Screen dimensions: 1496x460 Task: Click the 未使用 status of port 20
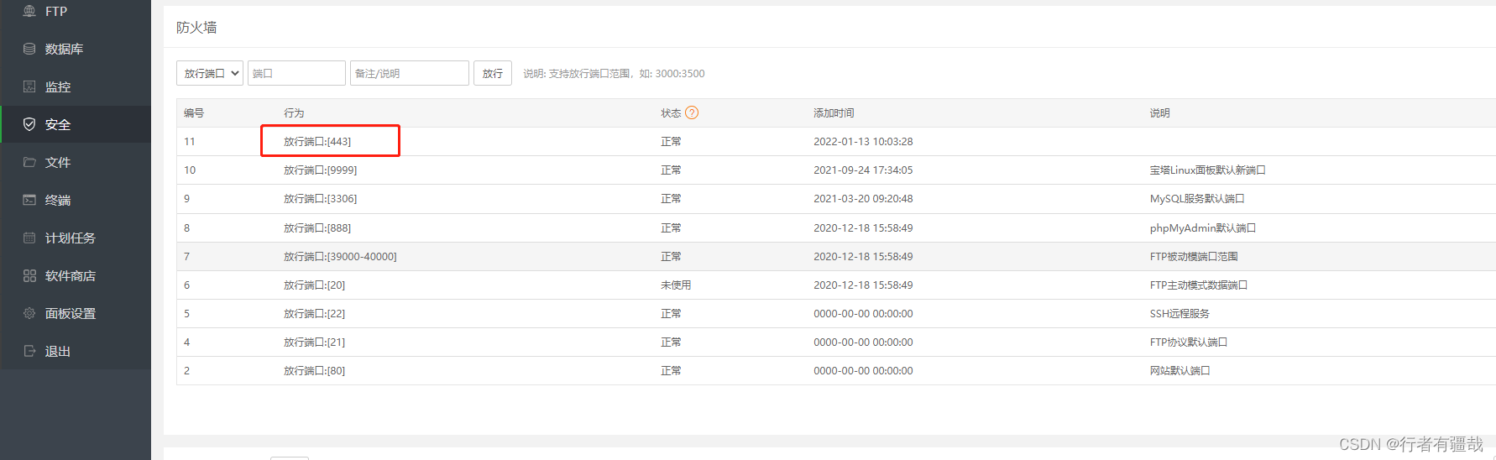(676, 285)
